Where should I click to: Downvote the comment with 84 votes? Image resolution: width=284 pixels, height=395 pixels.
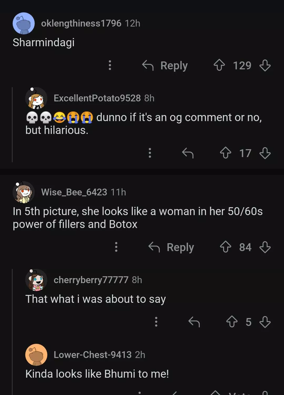[x=265, y=247]
